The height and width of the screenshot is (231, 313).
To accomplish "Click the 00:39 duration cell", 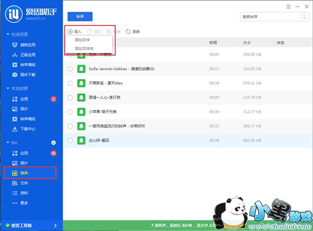I will click(214, 112).
